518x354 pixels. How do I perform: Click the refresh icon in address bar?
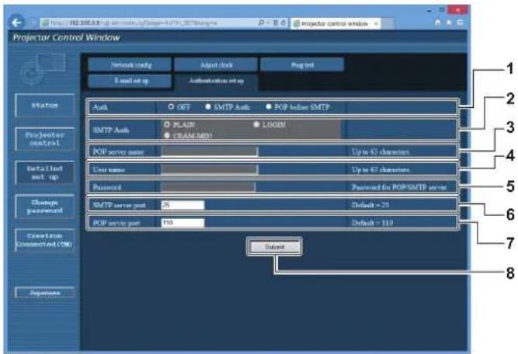(283, 23)
